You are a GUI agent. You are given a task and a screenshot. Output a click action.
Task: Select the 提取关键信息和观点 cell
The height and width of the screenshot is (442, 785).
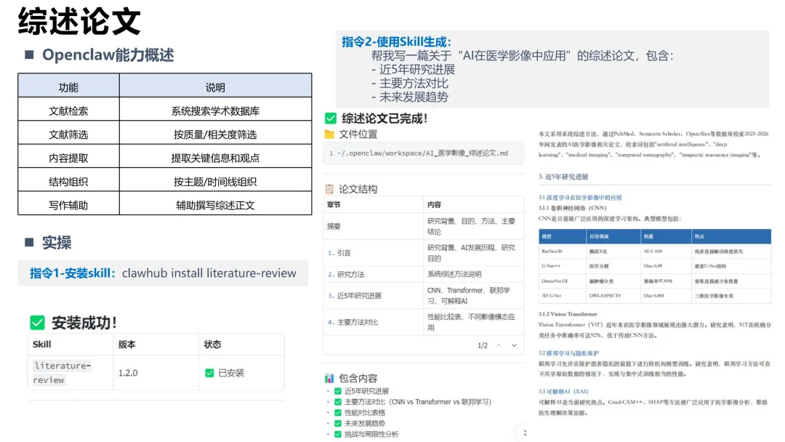(x=215, y=156)
